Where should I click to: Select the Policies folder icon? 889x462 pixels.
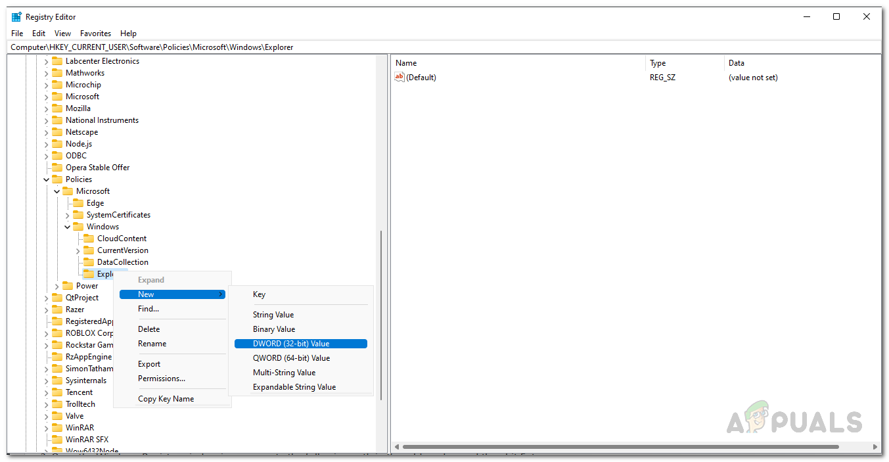(x=57, y=179)
